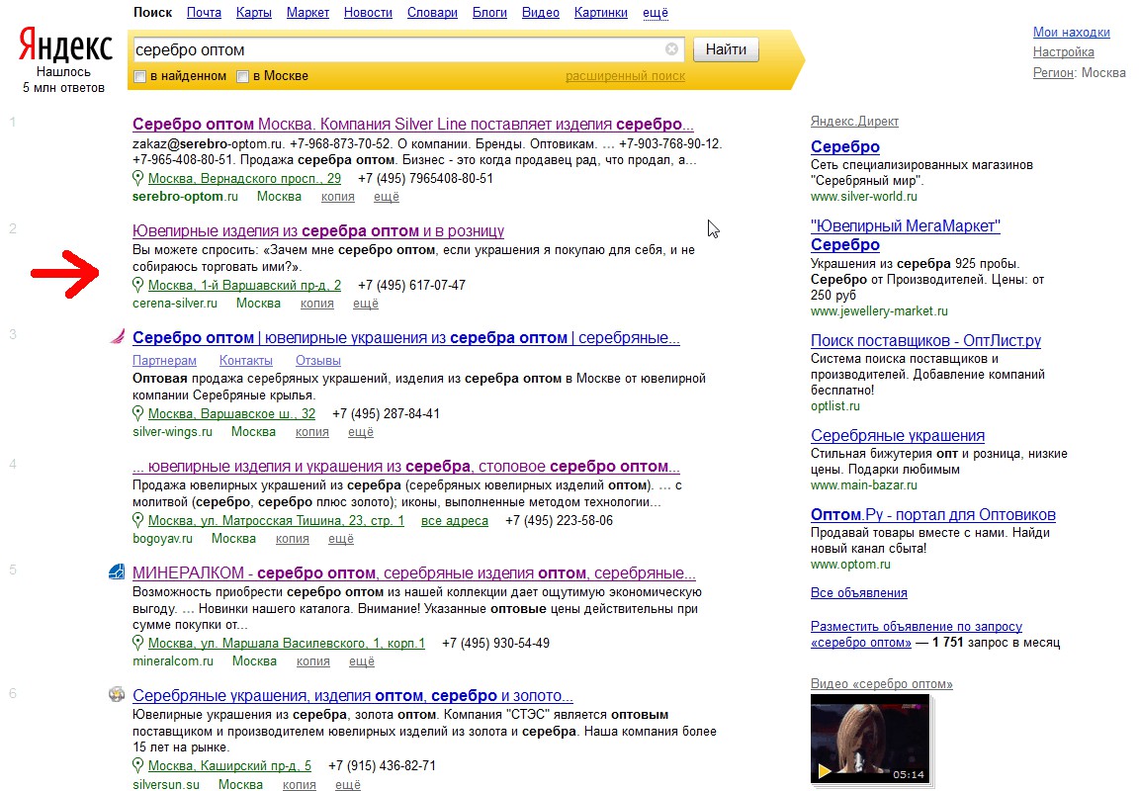The width and height of the screenshot is (1139, 791).
Task: Expand 'ещё' under the mineralcom.ru result
Action: point(362,661)
